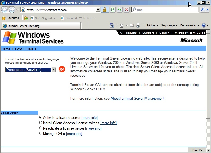The height and width of the screenshot is (153, 211).
Task: Open the Favoritos star button
Action: [x=10, y=18]
